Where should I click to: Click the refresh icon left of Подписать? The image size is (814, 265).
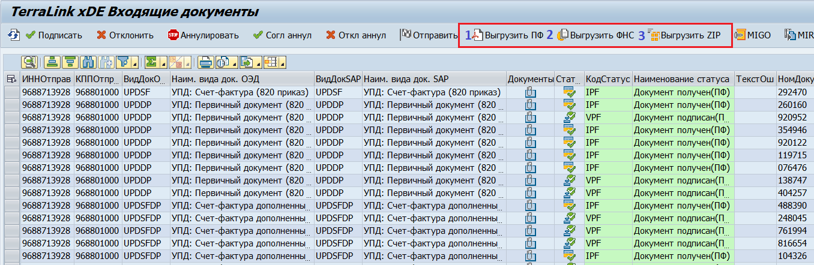pyautogui.click(x=13, y=35)
